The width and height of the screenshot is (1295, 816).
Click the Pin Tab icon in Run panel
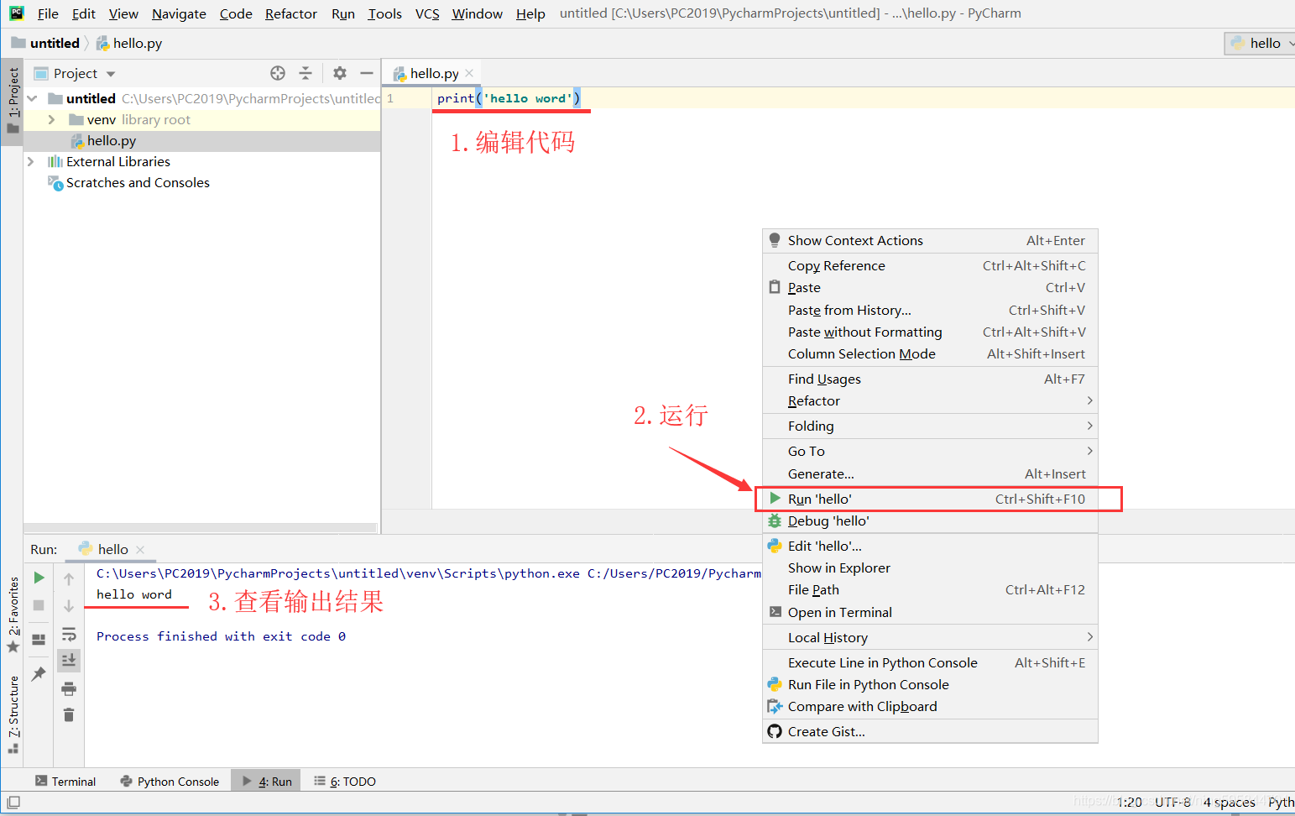(39, 673)
